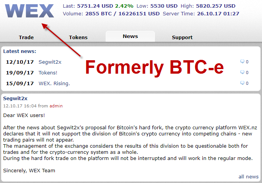Open the Support tab
262x183 pixels.
click(182, 37)
